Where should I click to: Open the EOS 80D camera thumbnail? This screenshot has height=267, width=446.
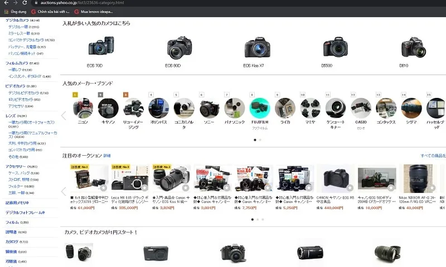pyautogui.click(x=180, y=47)
